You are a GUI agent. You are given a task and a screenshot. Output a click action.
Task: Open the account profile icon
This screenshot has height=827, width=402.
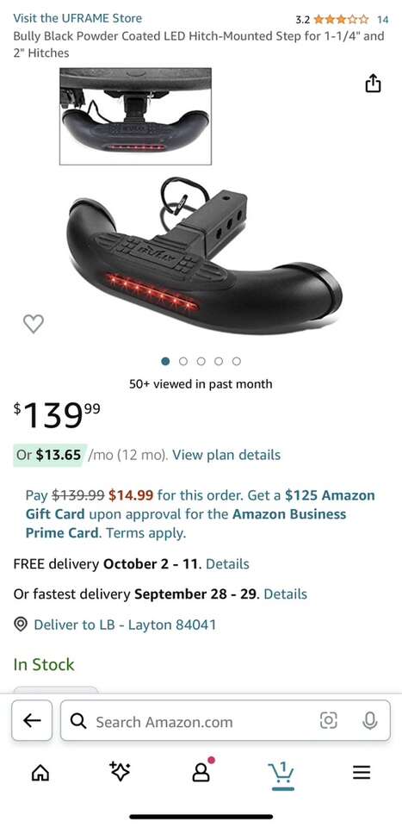point(201,772)
